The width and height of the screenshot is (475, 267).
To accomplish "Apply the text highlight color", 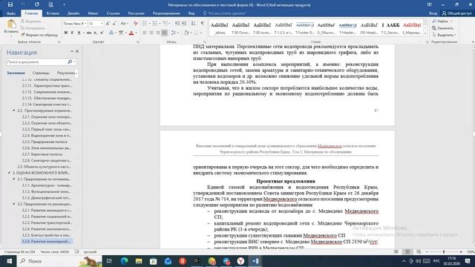I will pos(121,33).
